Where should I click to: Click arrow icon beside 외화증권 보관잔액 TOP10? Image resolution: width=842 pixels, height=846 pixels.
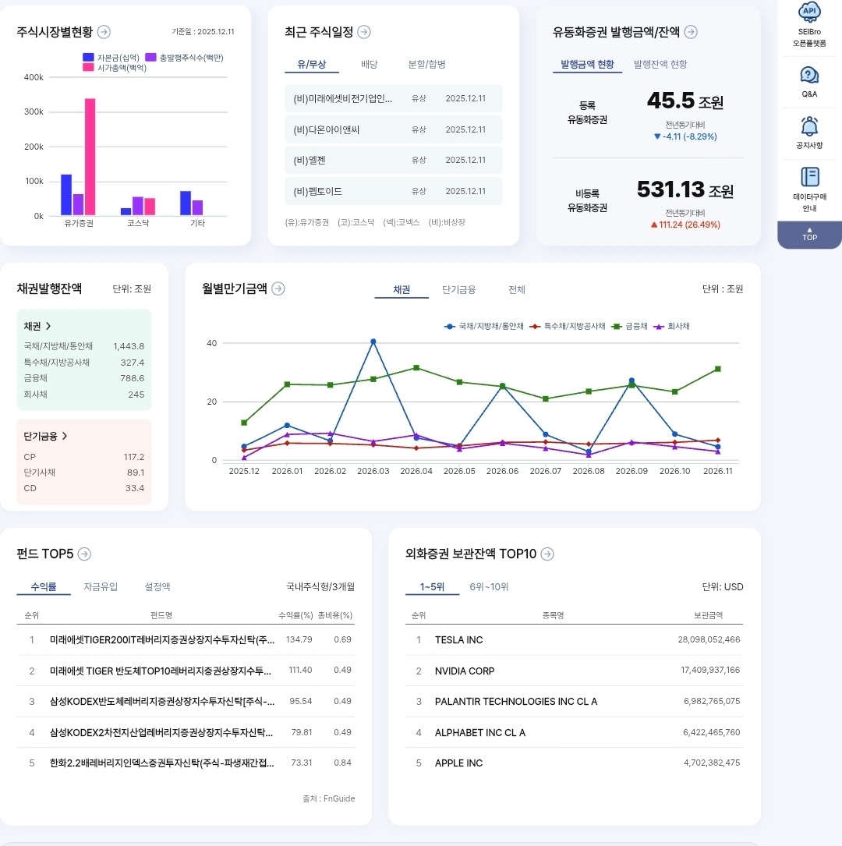pyautogui.click(x=547, y=554)
